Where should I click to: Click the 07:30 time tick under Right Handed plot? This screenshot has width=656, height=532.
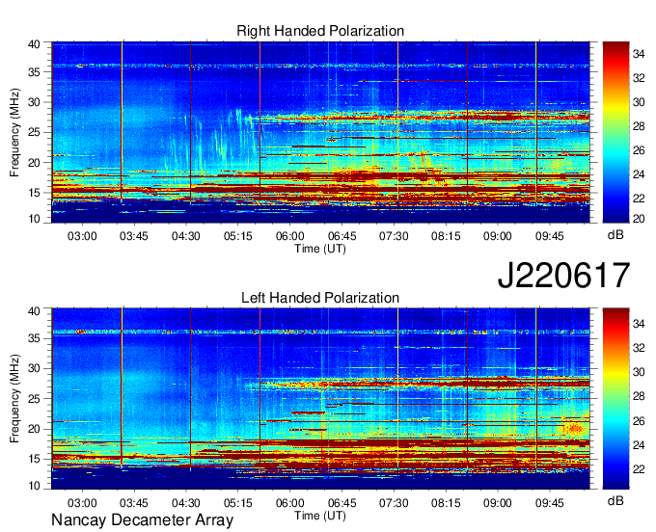394,236
